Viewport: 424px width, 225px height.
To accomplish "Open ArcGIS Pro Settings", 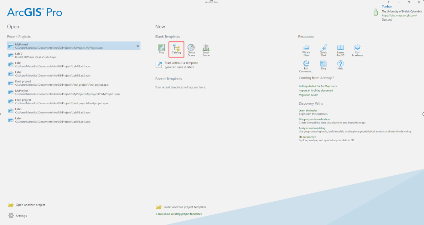I will (21, 216).
